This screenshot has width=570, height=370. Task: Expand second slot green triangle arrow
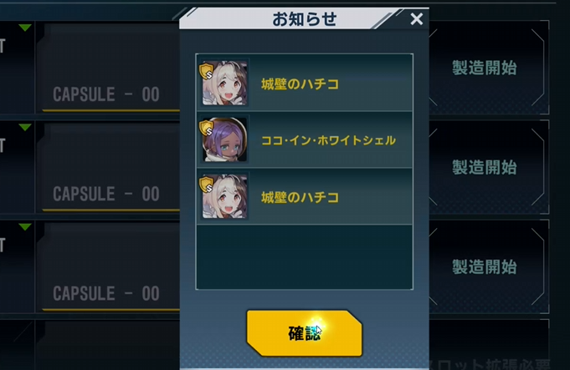[25, 127]
